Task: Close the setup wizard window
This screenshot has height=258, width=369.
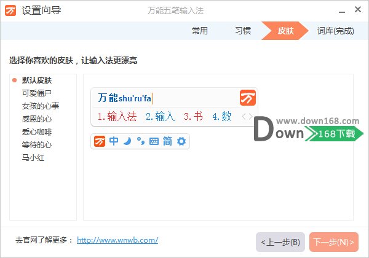Action: pos(358,9)
